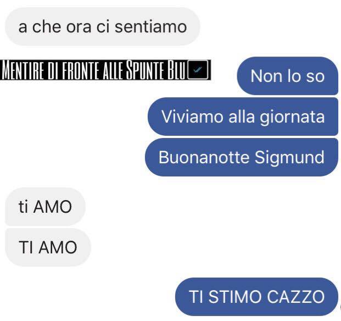Click the uppercase 'TI AMO' grey bubble
Screen dimensions: 341x321
48,247
